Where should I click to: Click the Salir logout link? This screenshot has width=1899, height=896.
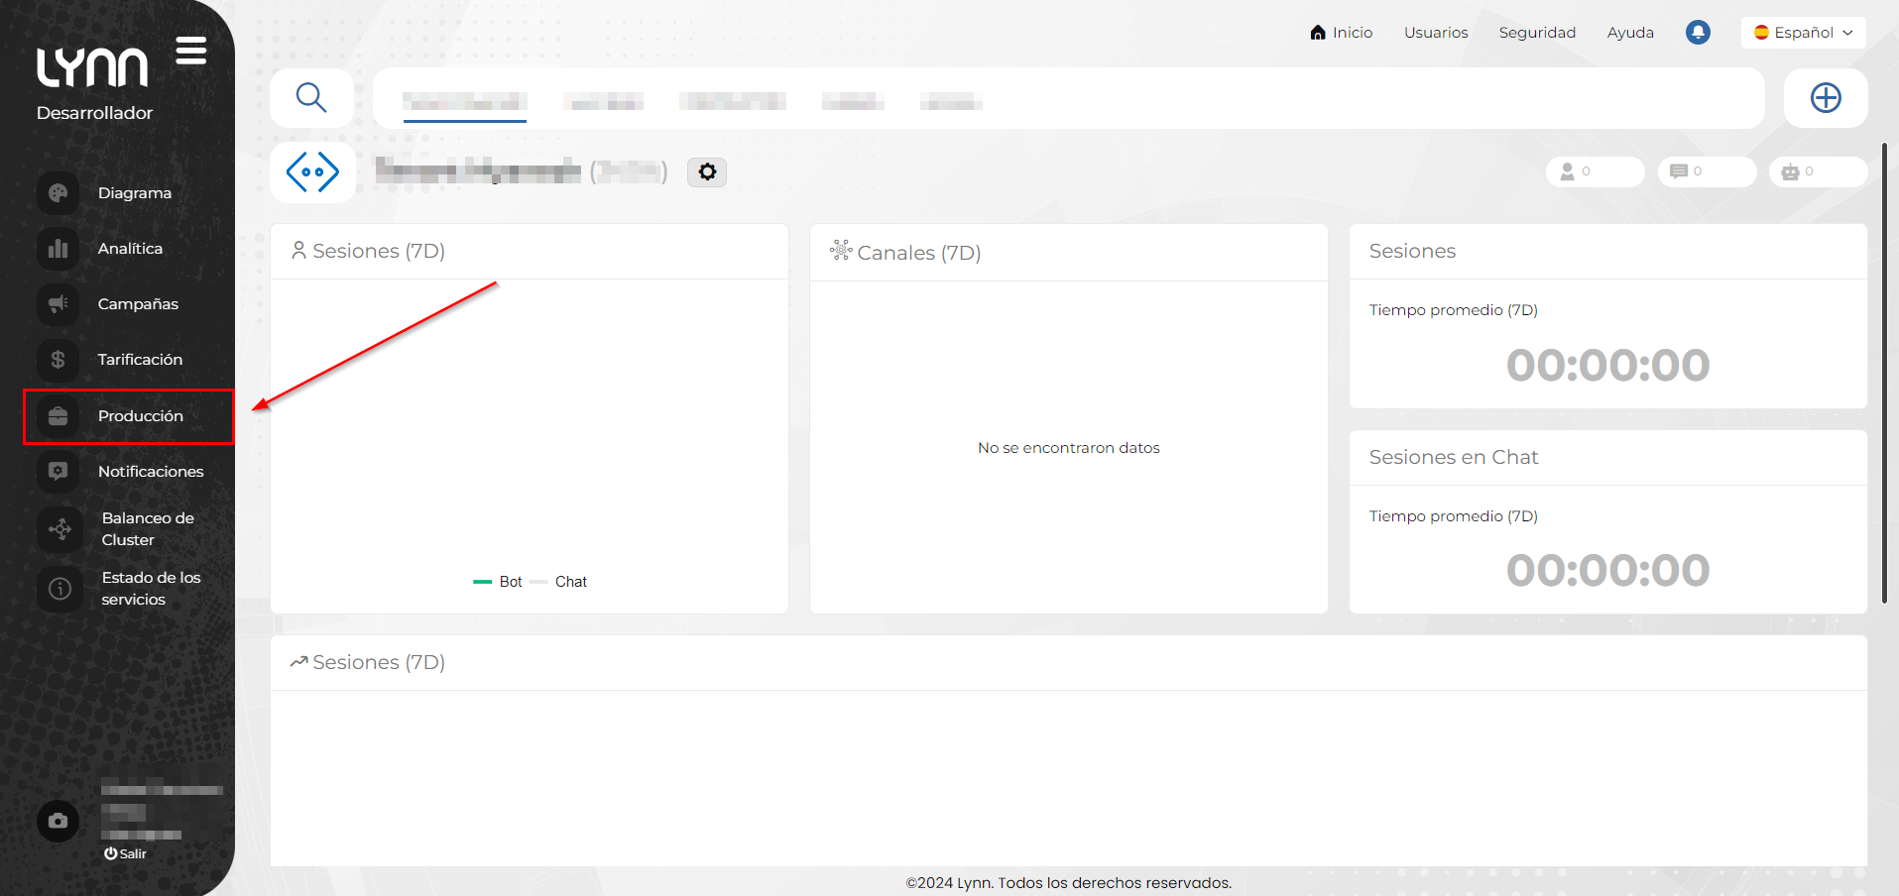click(126, 853)
